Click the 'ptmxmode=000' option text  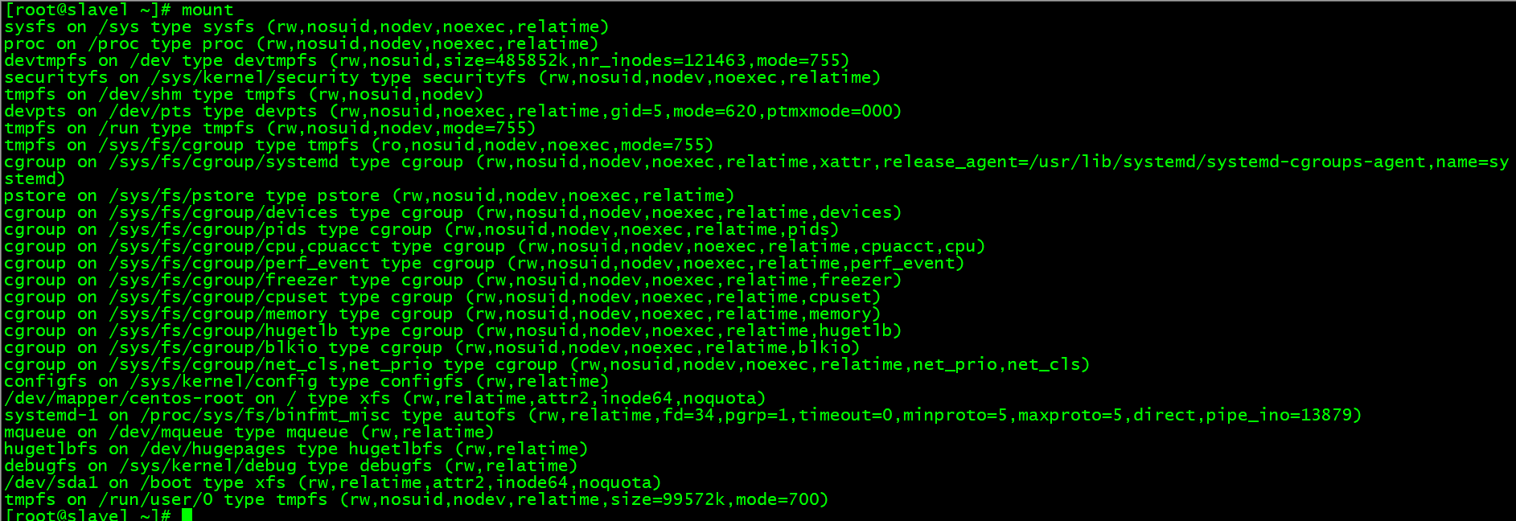(829, 111)
